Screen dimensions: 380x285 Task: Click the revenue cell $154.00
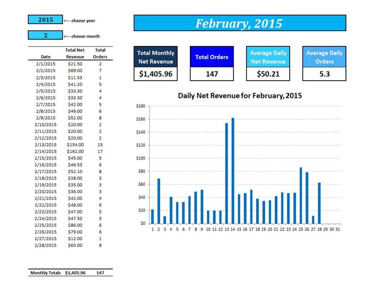(x=75, y=145)
